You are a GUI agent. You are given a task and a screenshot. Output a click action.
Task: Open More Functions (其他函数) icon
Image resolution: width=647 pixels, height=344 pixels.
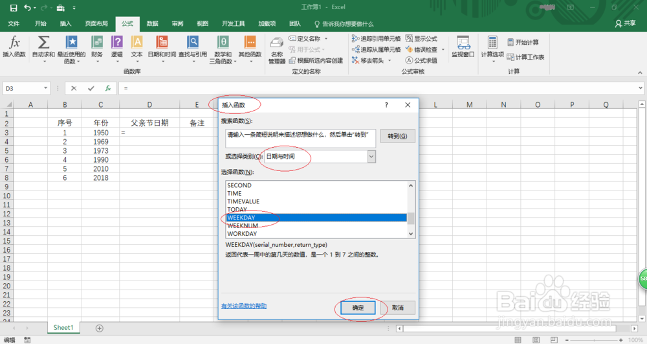[250, 49]
